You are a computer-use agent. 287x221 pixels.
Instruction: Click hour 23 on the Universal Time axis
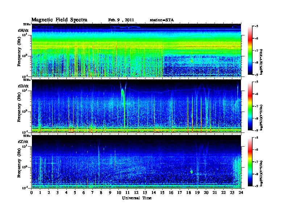pyautogui.click(x=232, y=193)
